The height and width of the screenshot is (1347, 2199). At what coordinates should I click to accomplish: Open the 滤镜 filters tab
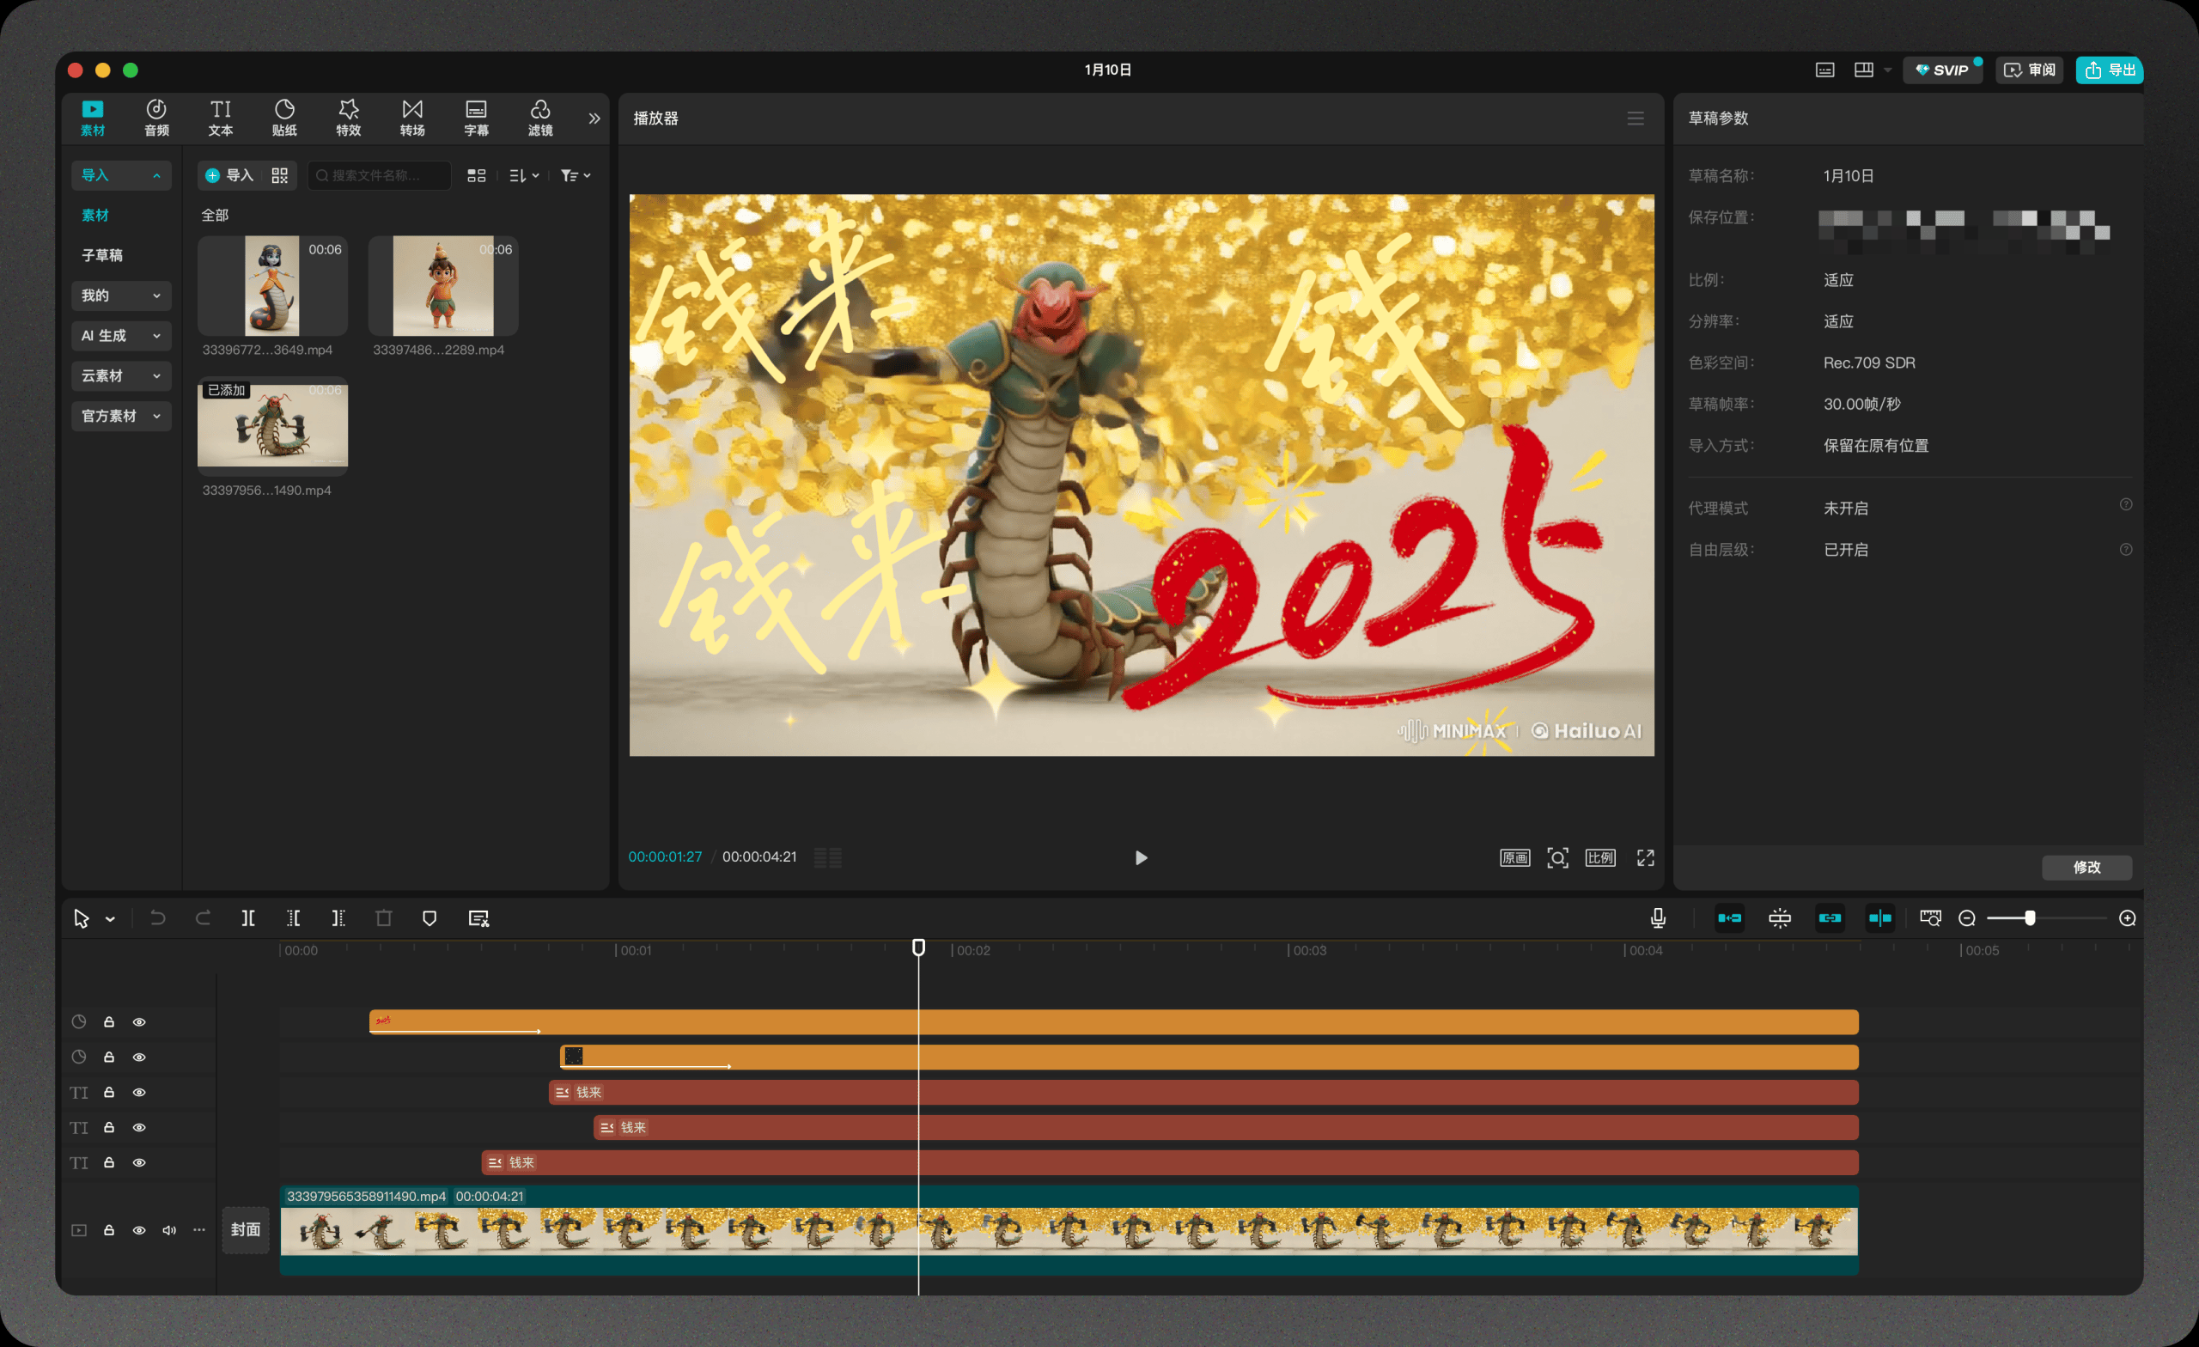[540, 118]
